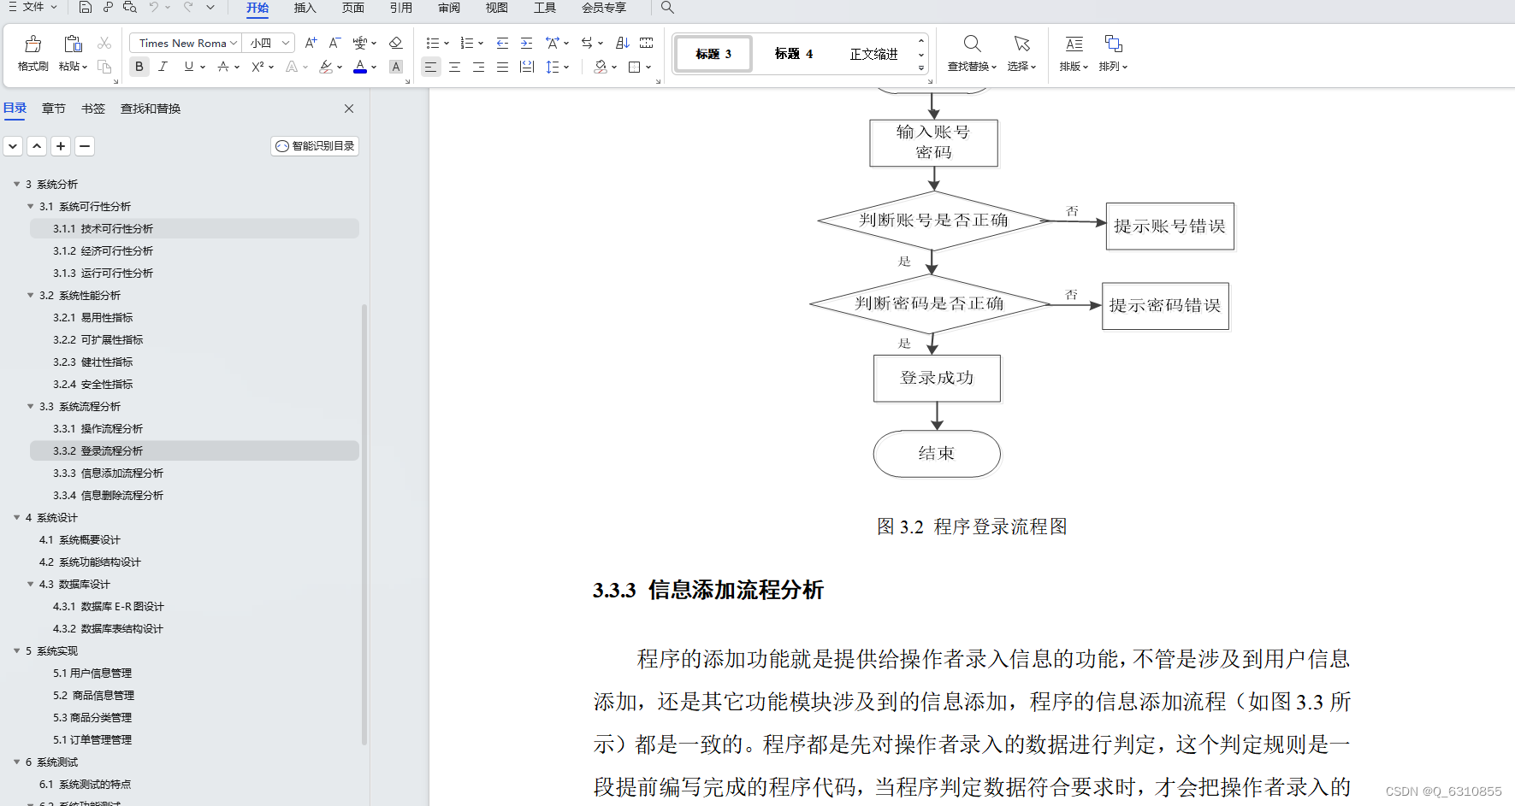This screenshot has width=1515, height=806.
Task: Toggle Underline formatting
Action: click(x=188, y=67)
